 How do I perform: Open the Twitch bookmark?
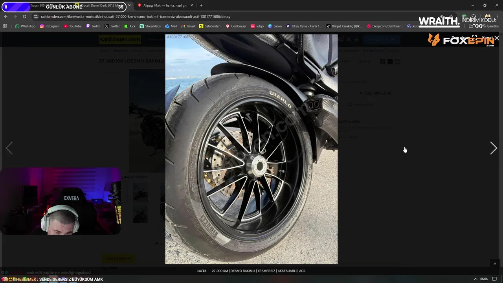point(93,26)
